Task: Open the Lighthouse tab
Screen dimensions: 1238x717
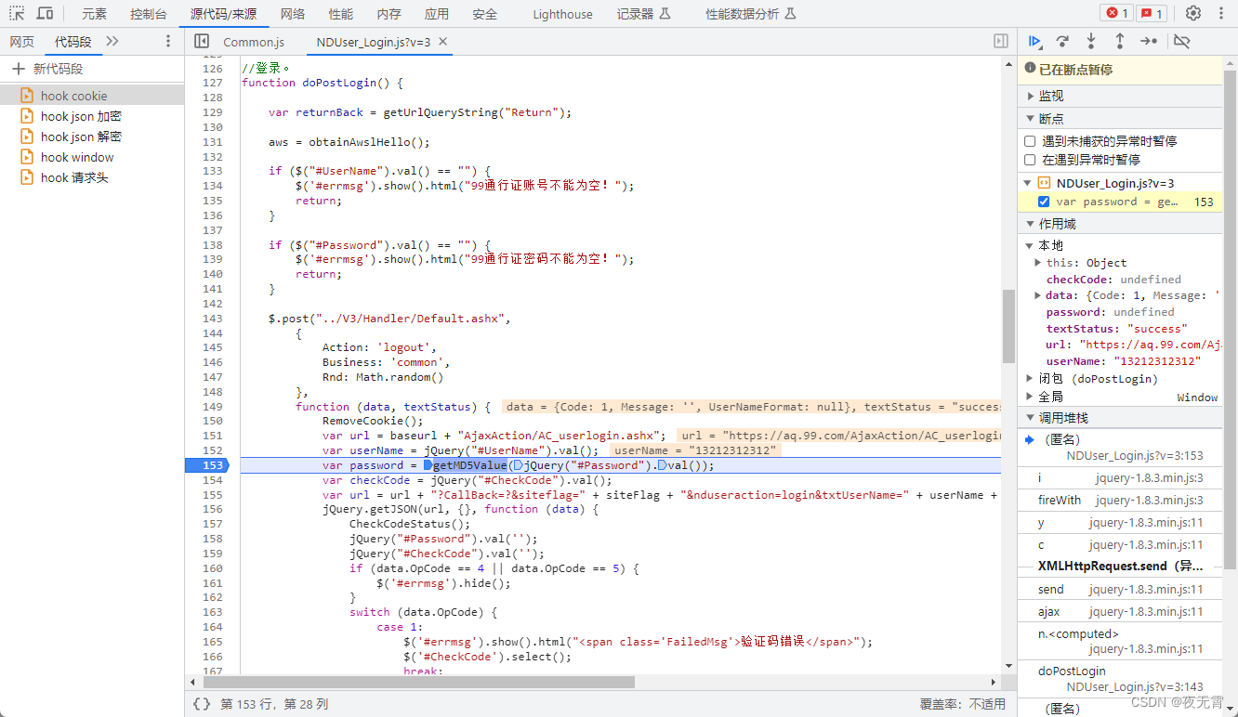Action: pos(562,14)
